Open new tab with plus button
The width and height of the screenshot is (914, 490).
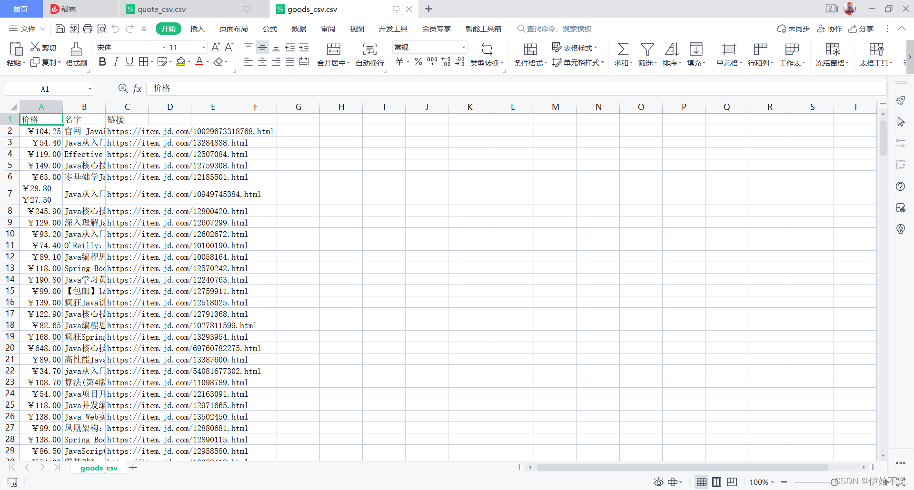tap(428, 9)
